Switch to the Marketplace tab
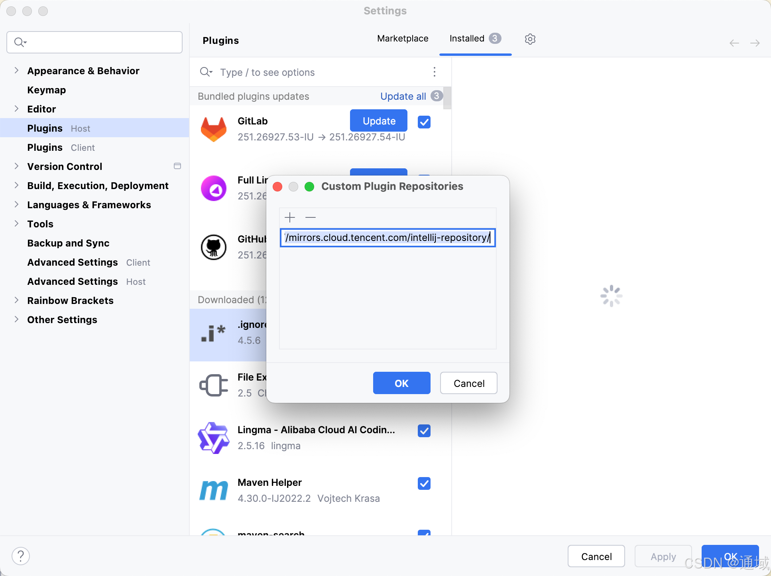Viewport: 771px width, 576px height. click(x=403, y=39)
